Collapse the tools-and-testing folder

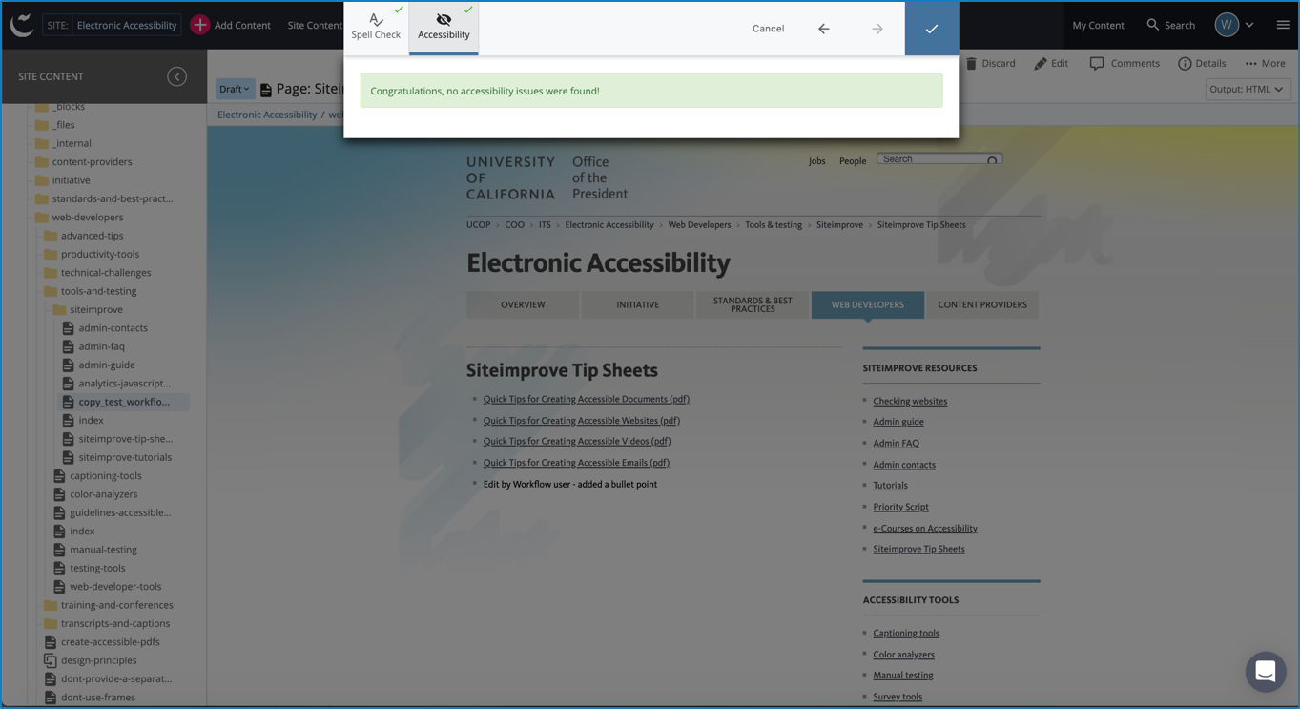98,291
